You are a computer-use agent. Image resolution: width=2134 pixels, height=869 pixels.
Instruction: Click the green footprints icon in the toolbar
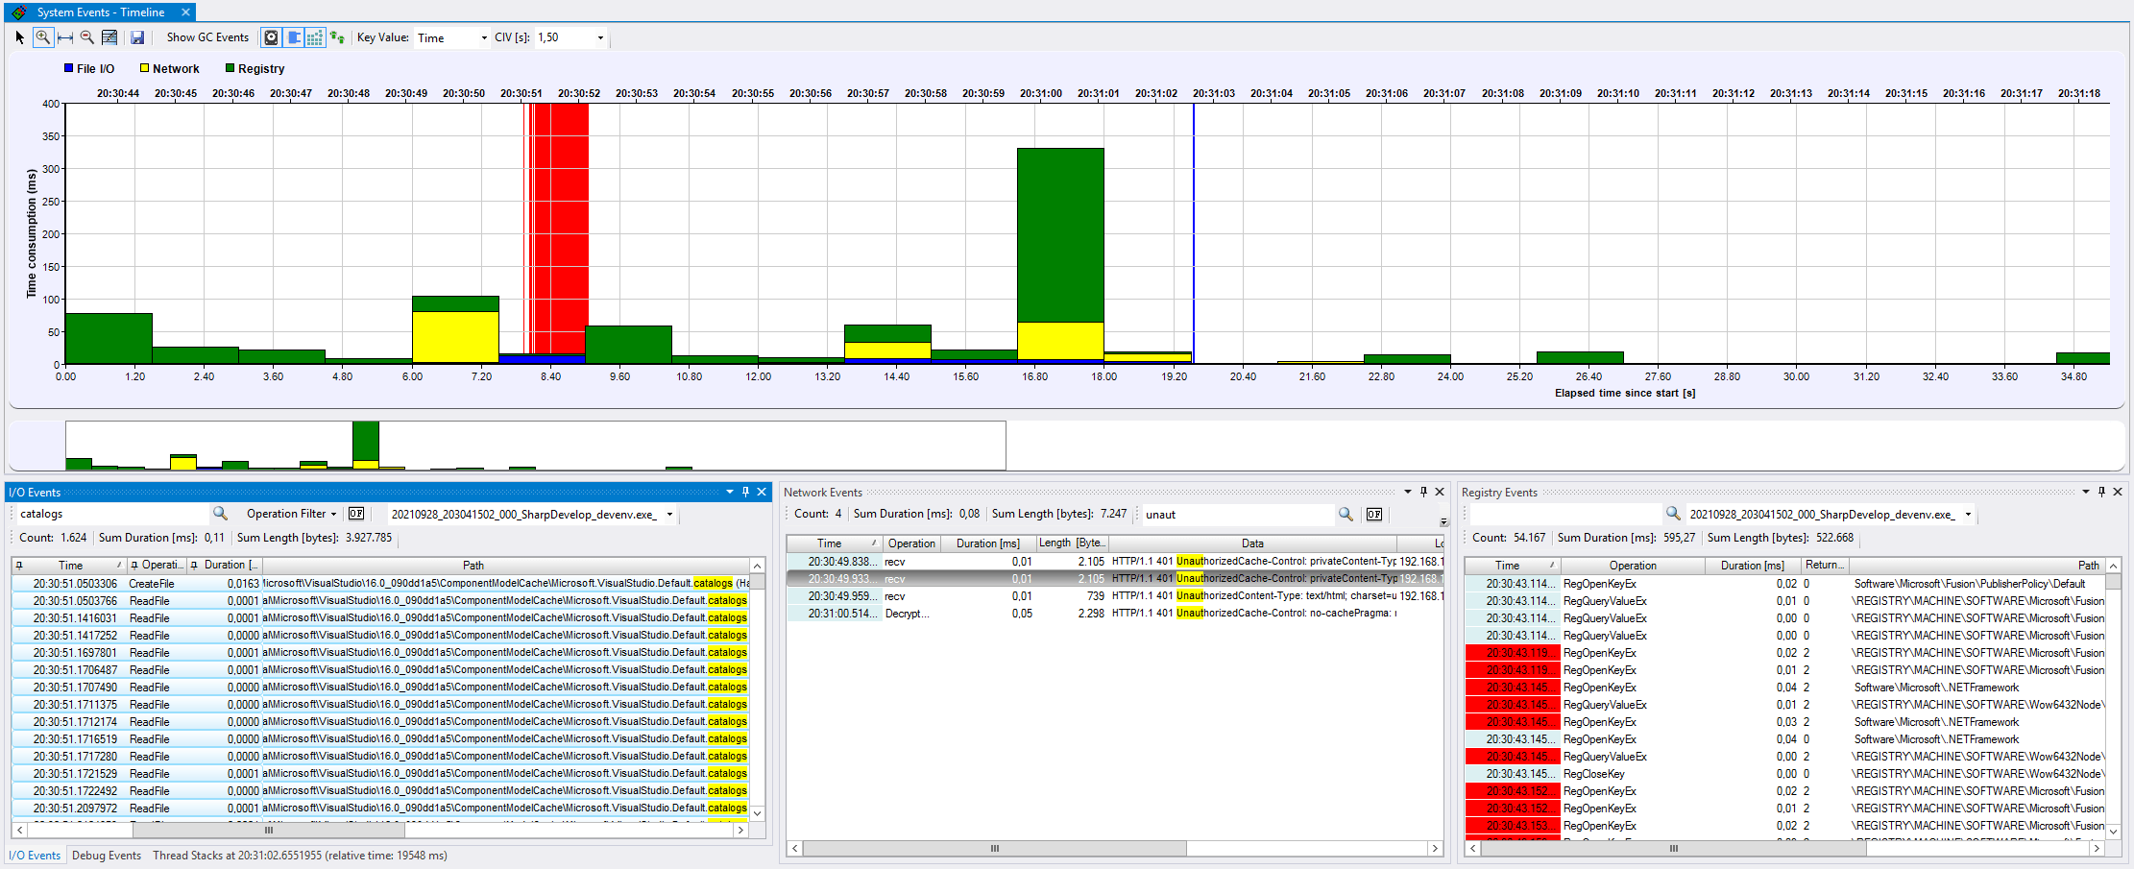337,37
